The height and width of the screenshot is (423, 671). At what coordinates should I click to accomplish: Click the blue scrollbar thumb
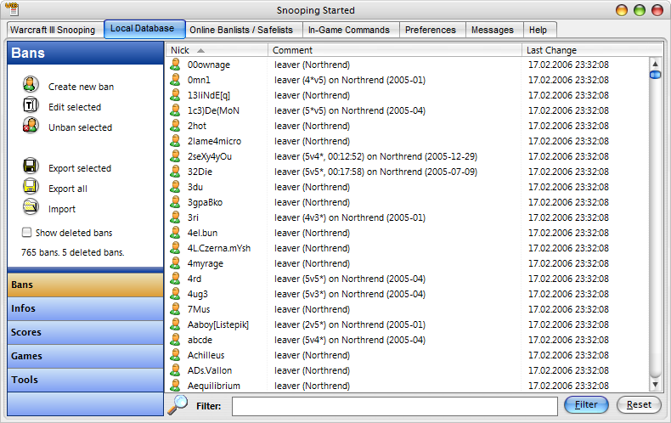(x=655, y=75)
